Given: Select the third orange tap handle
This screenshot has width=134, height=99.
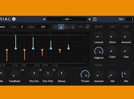Looking at the screenshot, I should pyautogui.click(x=42, y=50).
